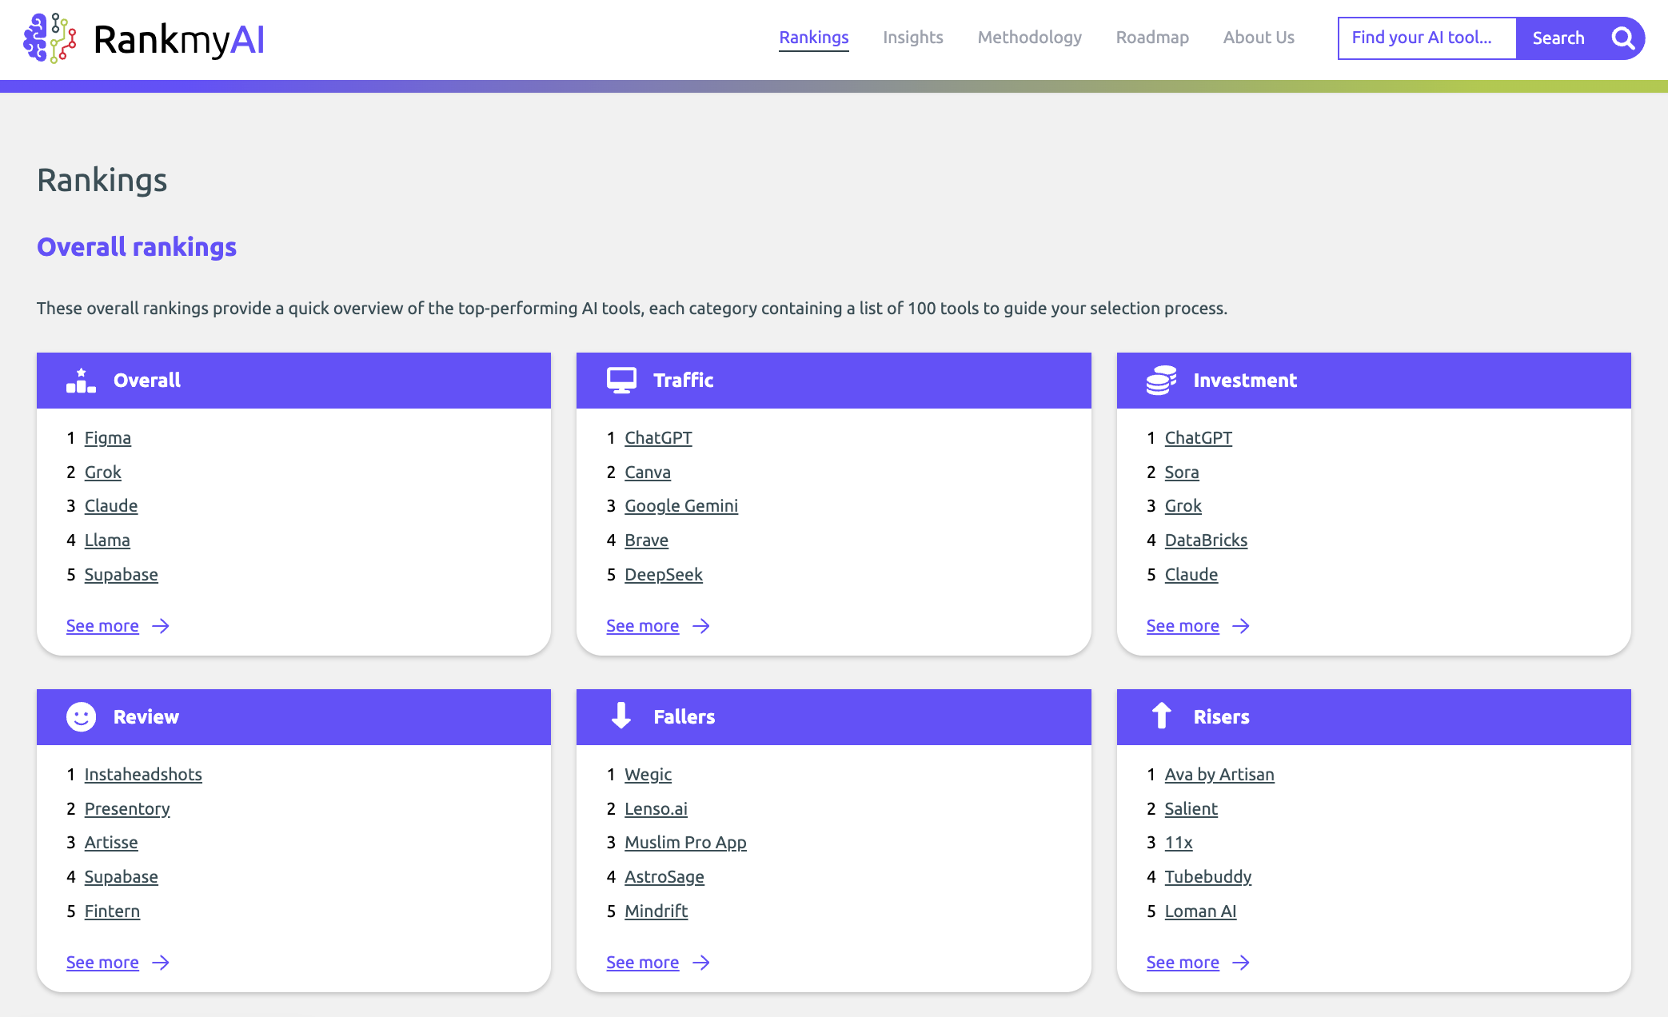Open See more under Investment

click(1182, 626)
